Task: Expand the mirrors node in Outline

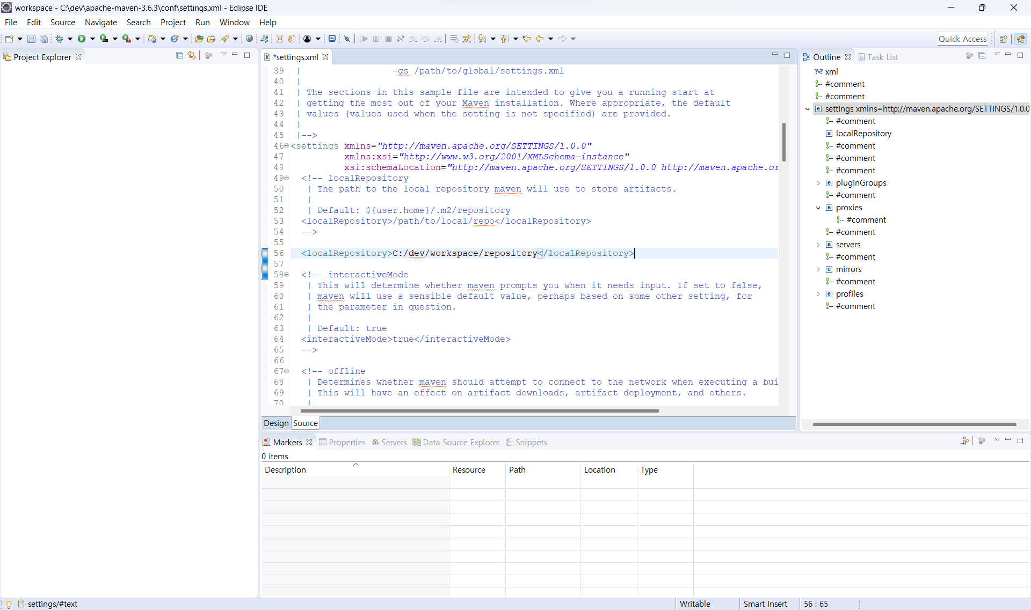Action: (x=818, y=269)
